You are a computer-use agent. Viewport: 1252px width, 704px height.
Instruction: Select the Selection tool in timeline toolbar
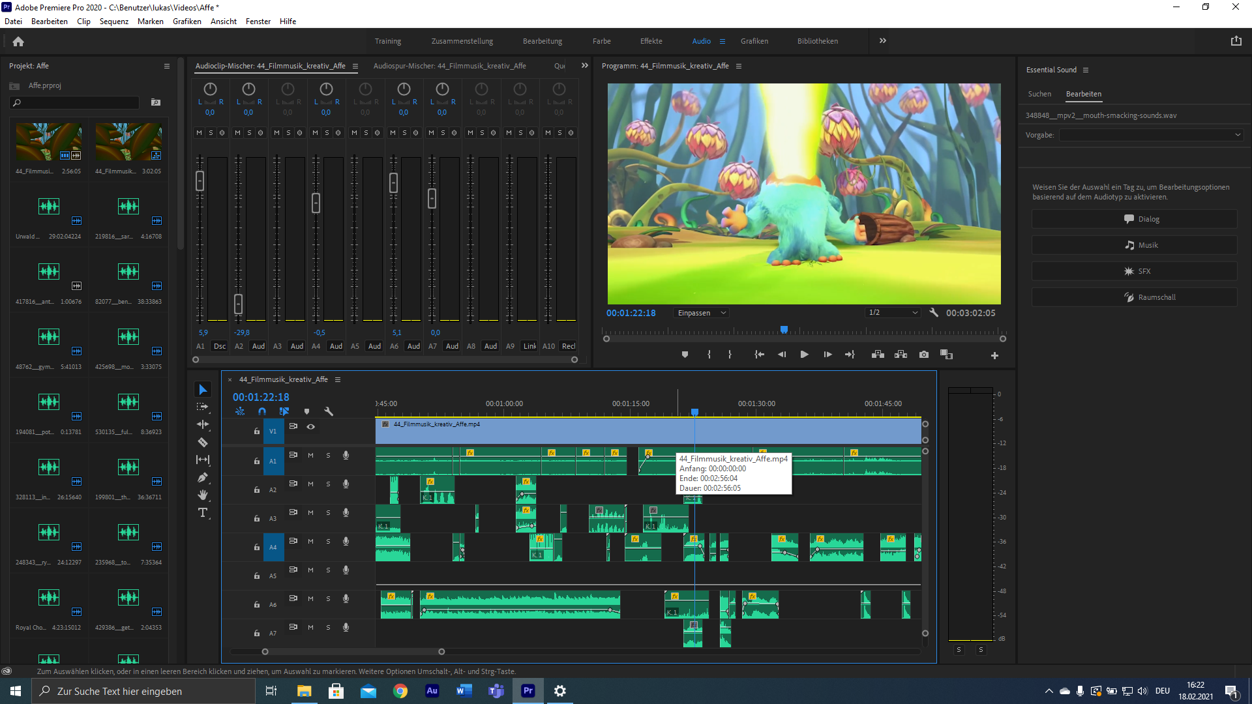click(x=203, y=390)
